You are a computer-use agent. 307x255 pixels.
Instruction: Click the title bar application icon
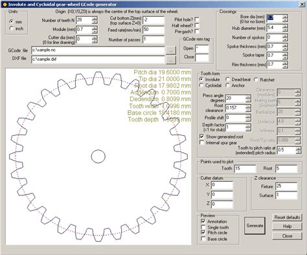pos(5,5)
